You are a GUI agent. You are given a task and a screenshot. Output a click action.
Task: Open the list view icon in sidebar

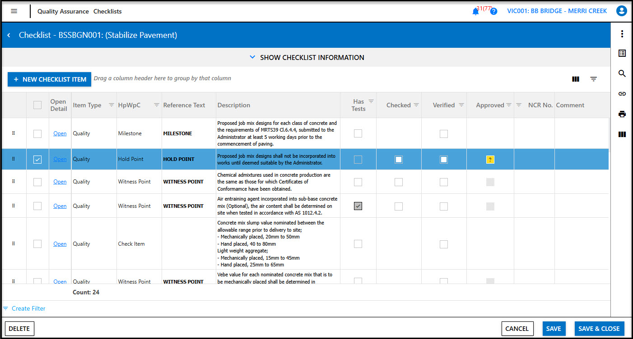point(622,53)
